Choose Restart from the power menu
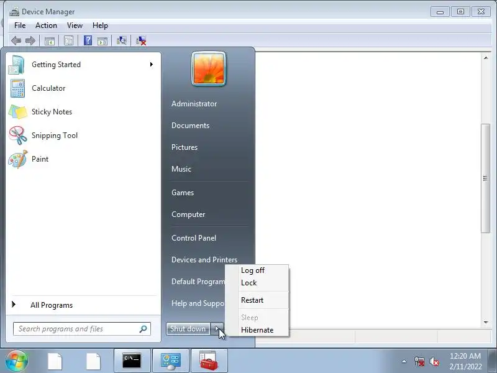Viewport: 497px width, 373px height. [257, 300]
